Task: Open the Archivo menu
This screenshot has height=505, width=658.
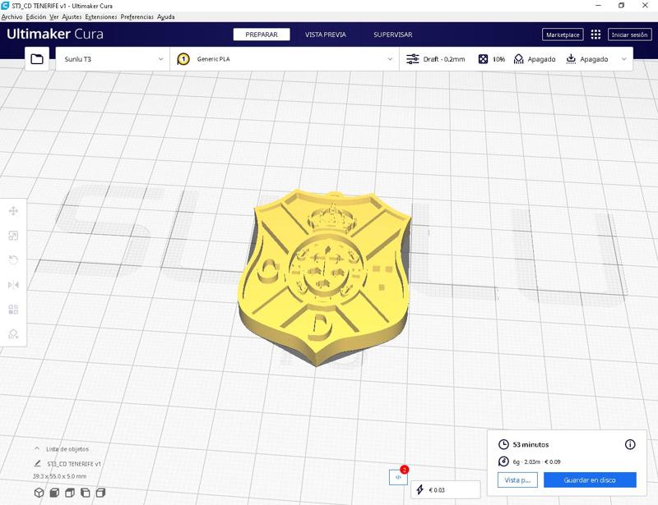Action: pos(12,16)
